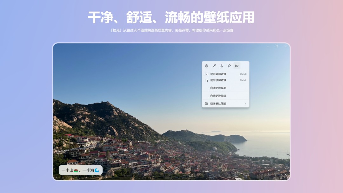Select 设为桌面背景 from the menu

[219, 74]
